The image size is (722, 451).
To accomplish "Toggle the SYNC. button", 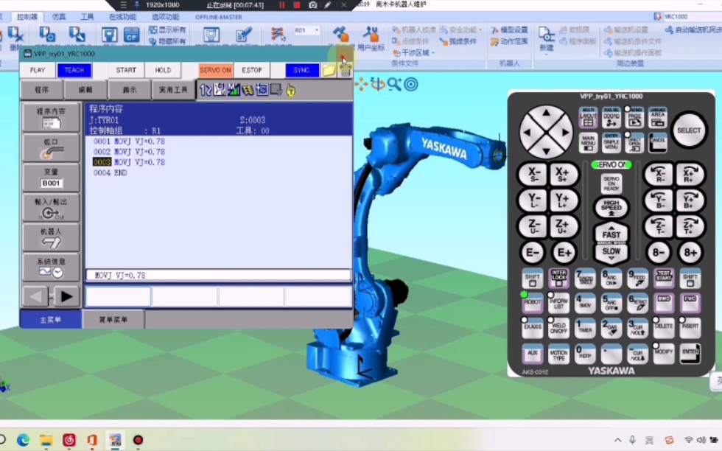I will (302, 70).
